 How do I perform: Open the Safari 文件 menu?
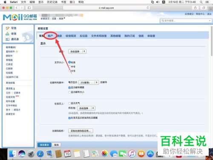point(23,2)
